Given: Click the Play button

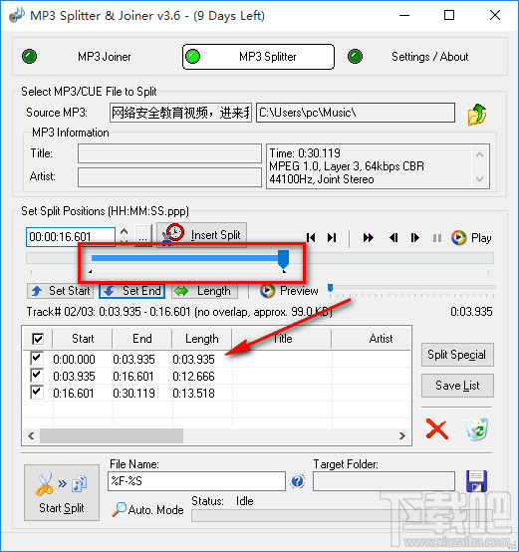Looking at the screenshot, I should pyautogui.click(x=471, y=238).
